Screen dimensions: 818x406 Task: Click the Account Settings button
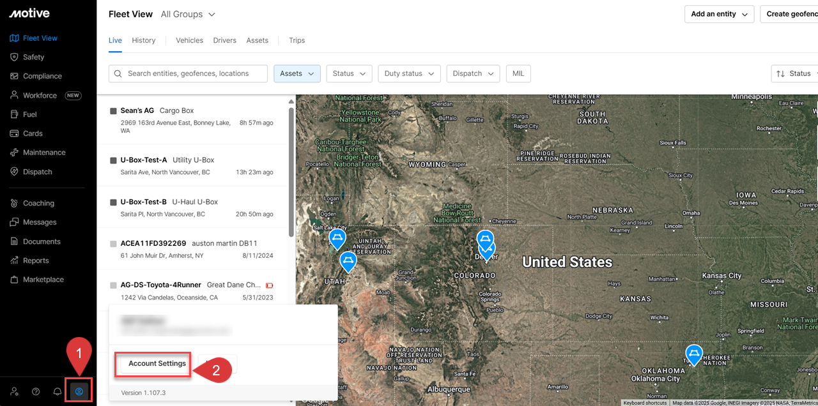pyautogui.click(x=157, y=364)
